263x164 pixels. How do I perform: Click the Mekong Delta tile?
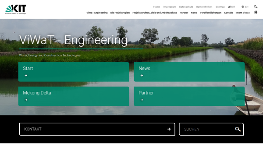tap(74, 96)
